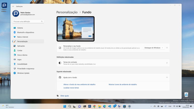Open Mostrar ícones de ambiente de trabalho link

pyautogui.click(x=123, y=85)
